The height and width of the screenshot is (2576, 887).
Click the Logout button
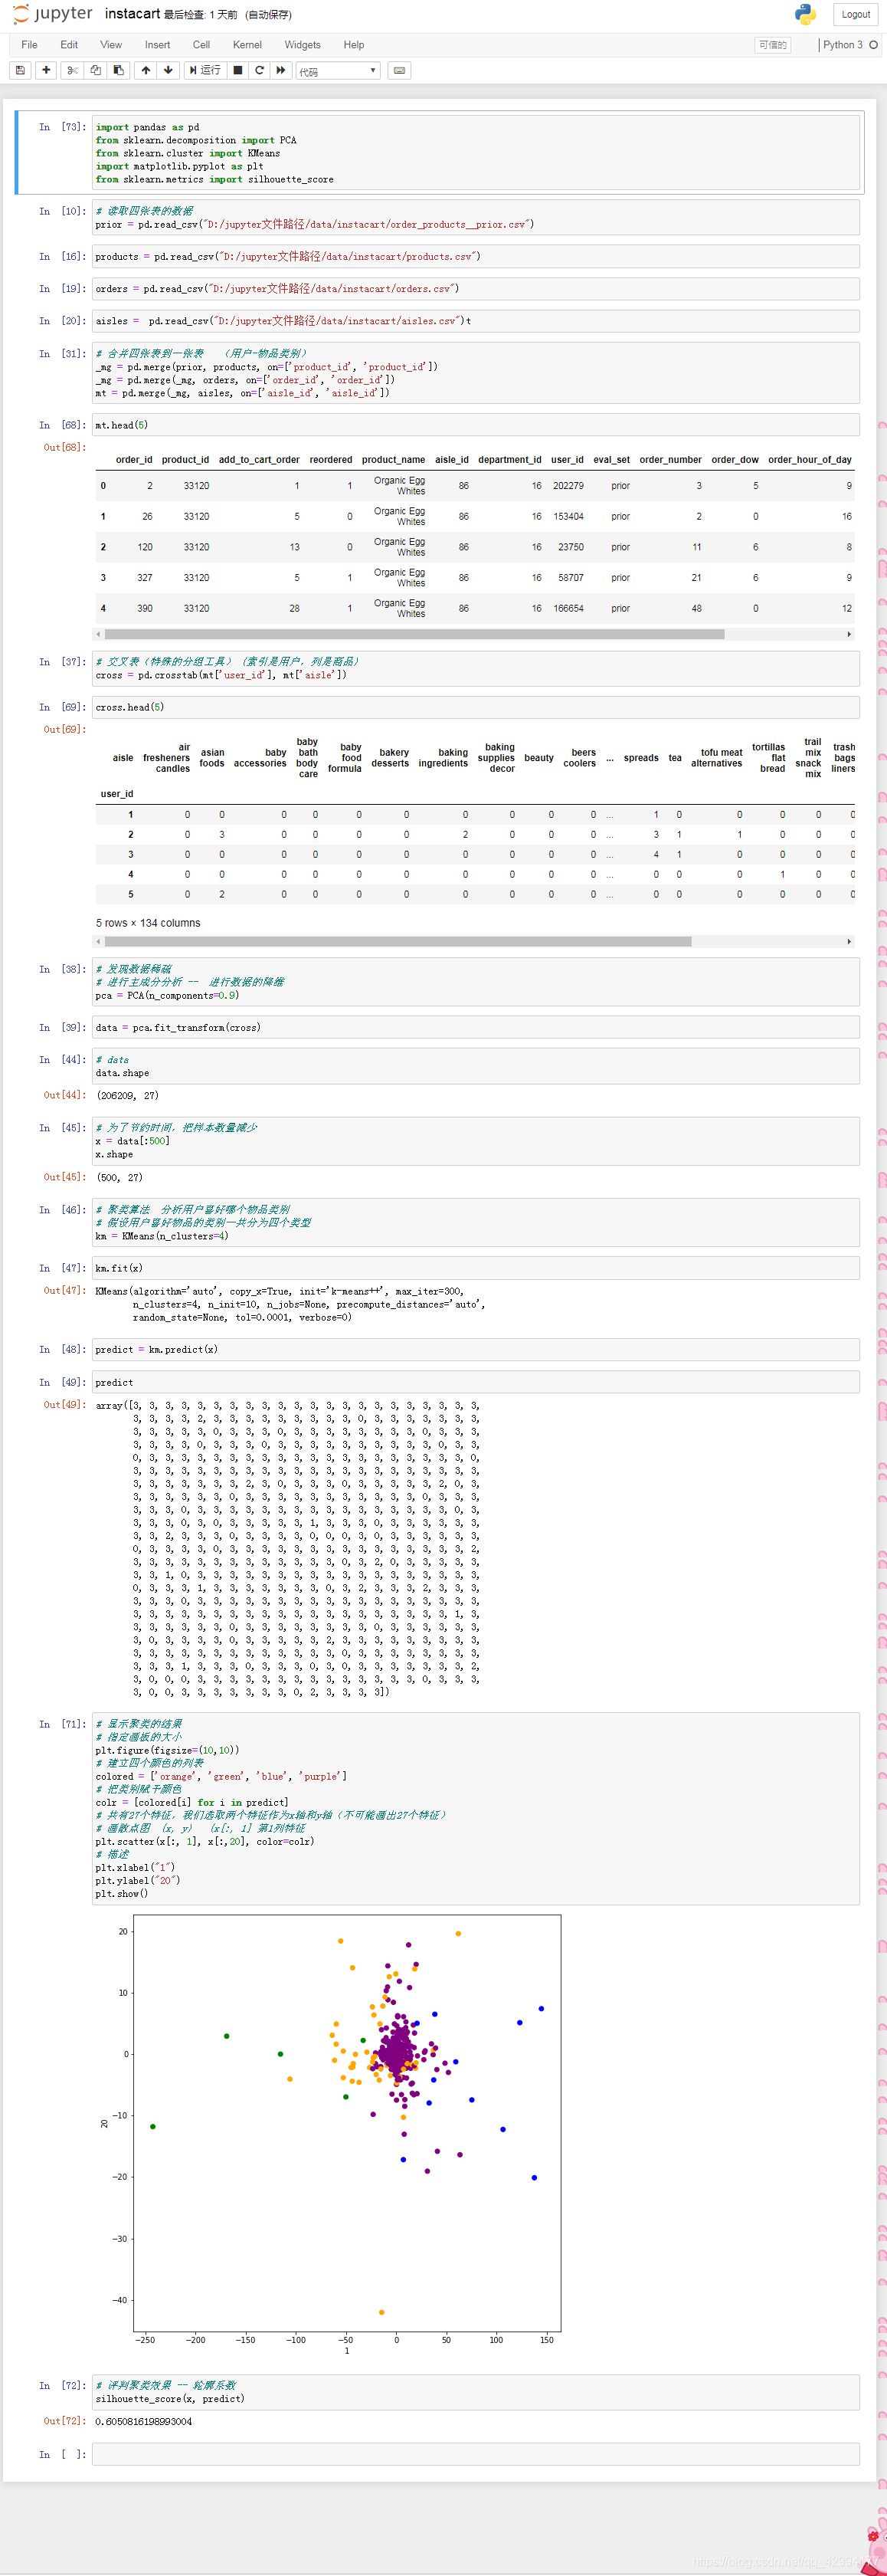pos(856,14)
